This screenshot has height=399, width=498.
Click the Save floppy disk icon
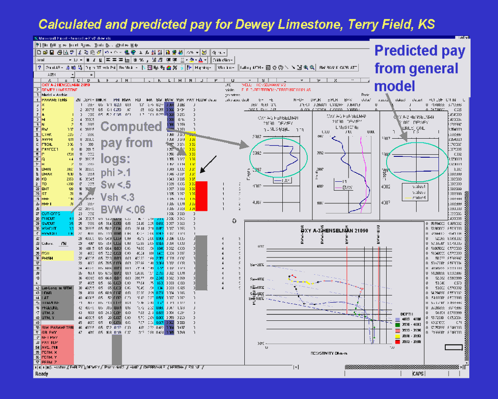[x=51, y=52]
